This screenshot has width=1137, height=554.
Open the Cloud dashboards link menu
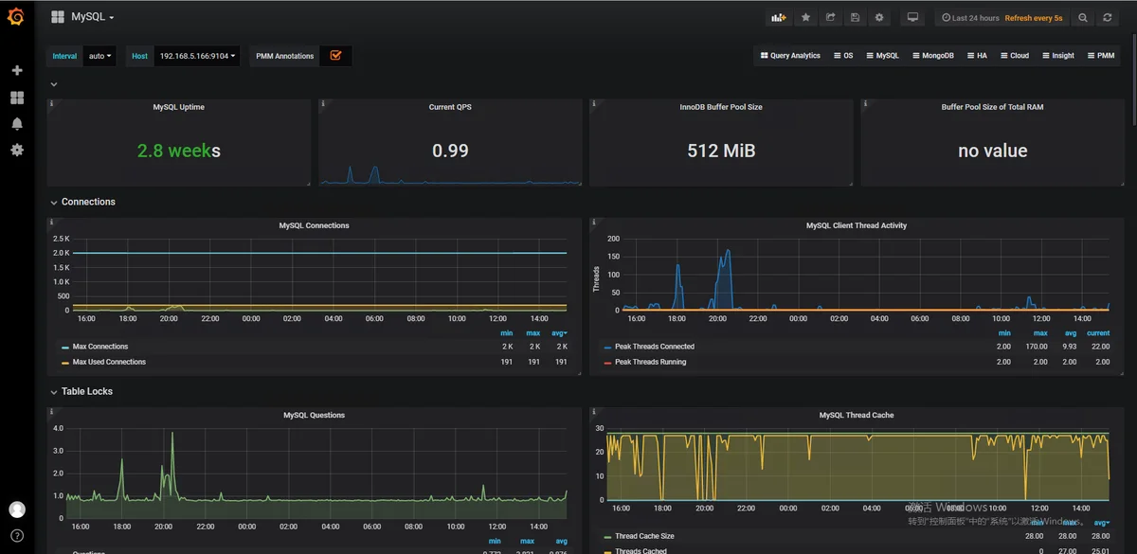coord(1015,56)
